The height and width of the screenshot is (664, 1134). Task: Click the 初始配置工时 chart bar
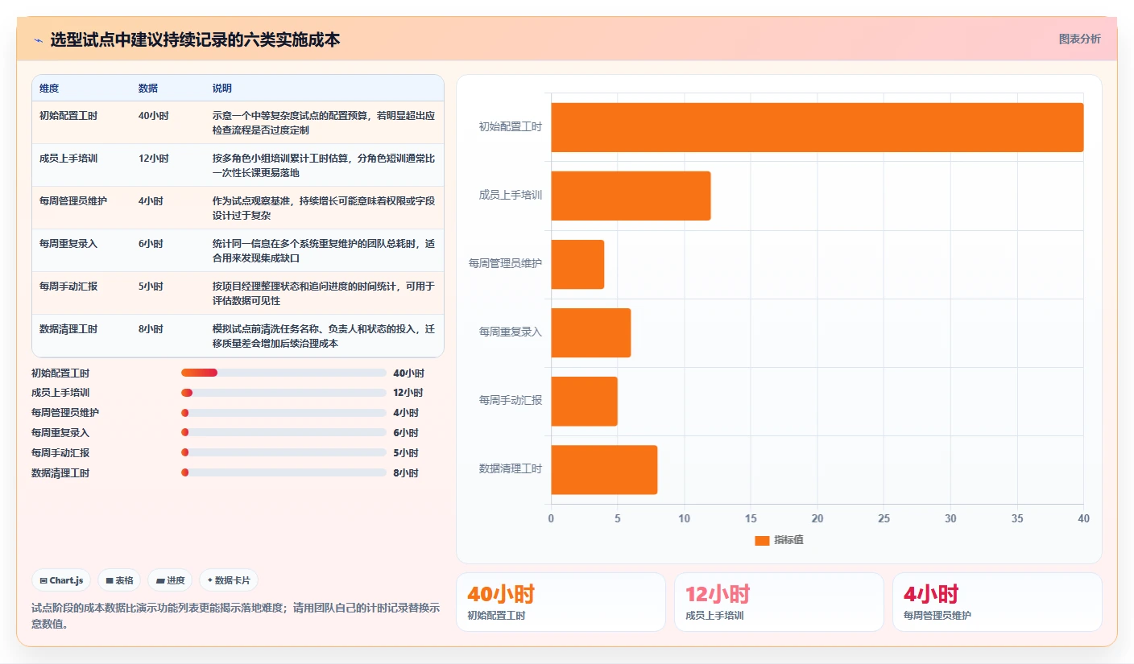click(x=817, y=127)
